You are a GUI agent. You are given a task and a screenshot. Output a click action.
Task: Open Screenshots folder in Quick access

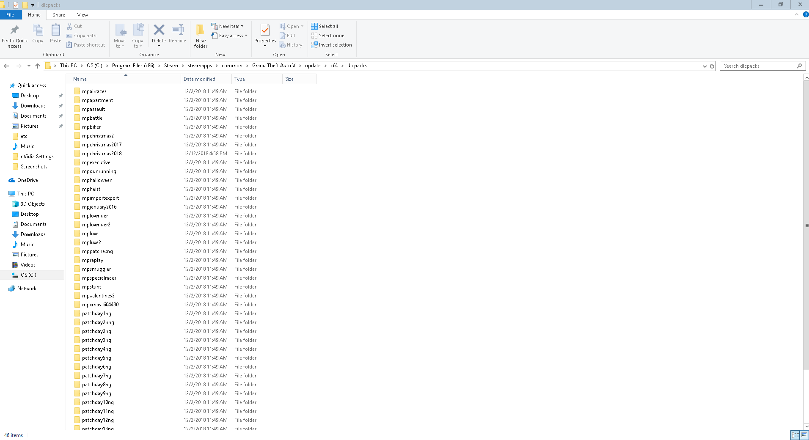tap(34, 167)
